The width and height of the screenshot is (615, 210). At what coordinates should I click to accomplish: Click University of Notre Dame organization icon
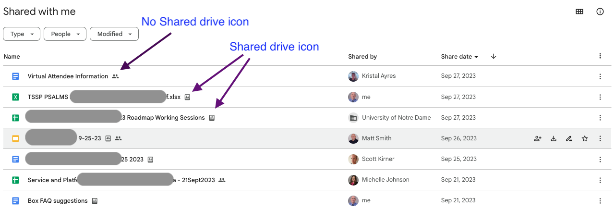(353, 118)
